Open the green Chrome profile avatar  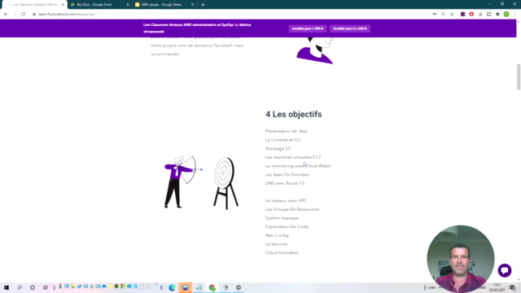coord(506,15)
